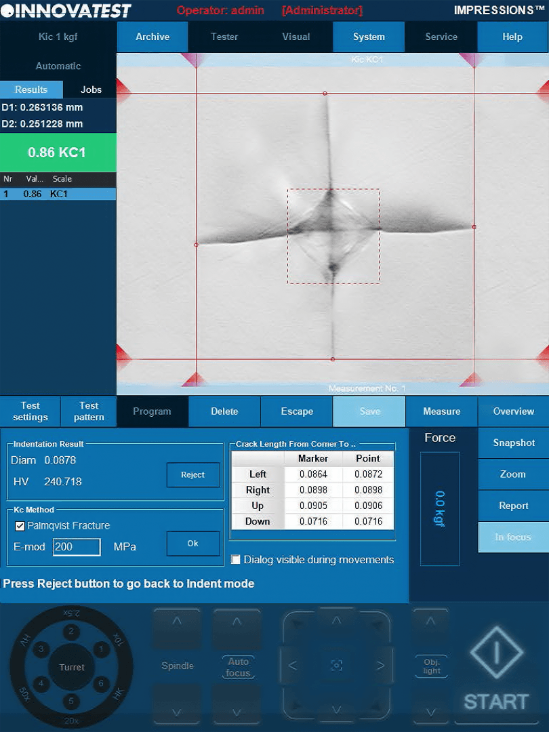Increase objective light with the up arrow

(430, 628)
